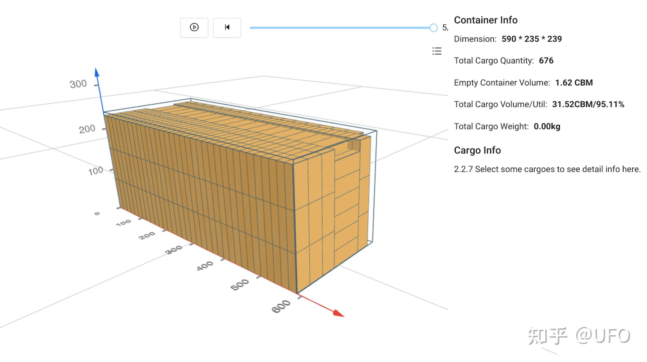
Task: Click the Dimension value 590 * 235 * 239
Action: (x=531, y=39)
